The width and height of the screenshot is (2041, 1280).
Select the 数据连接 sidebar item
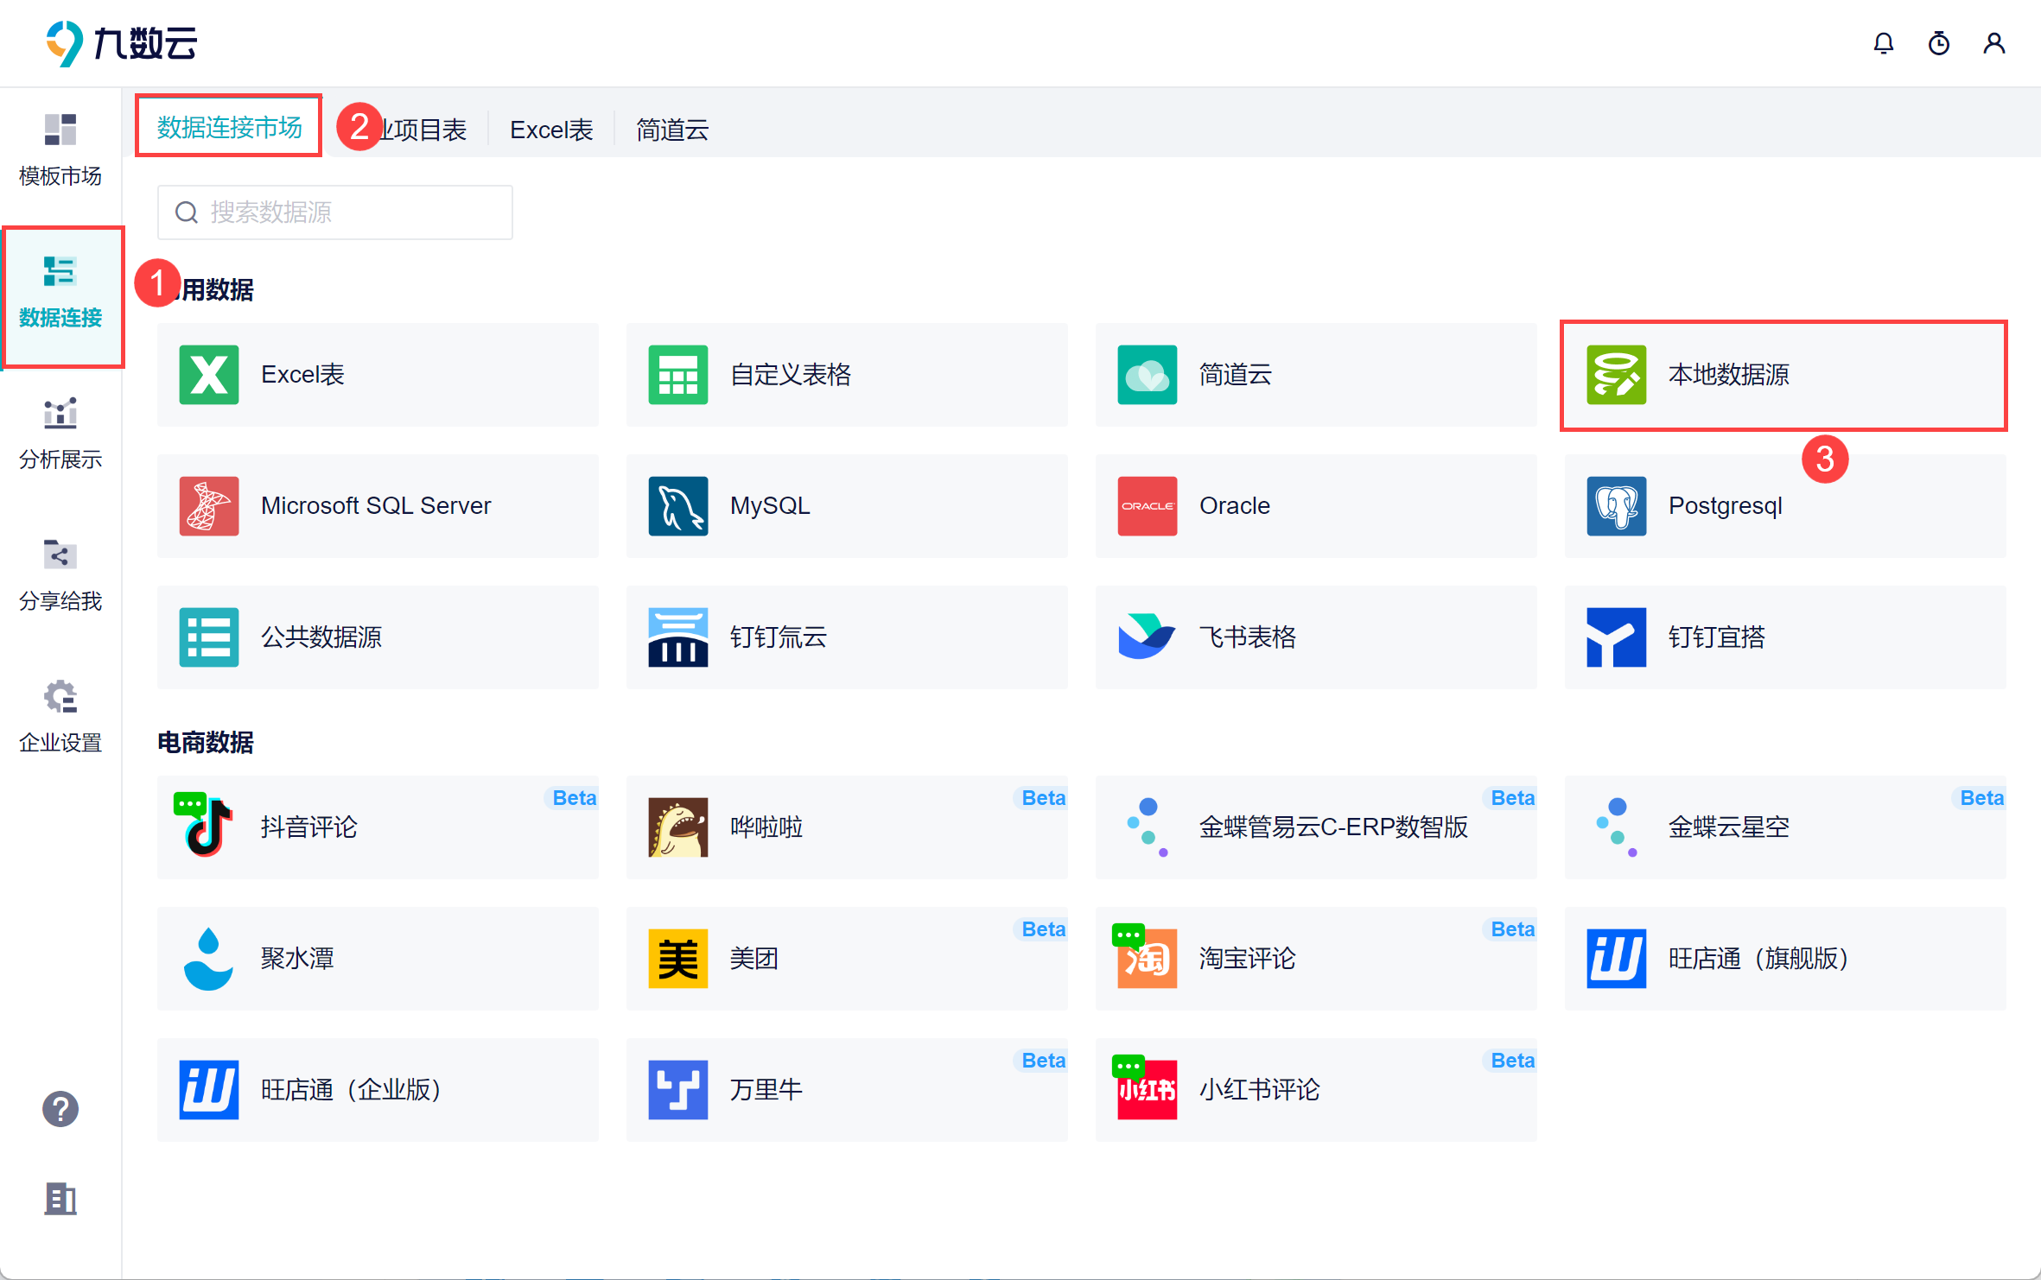coord(60,294)
